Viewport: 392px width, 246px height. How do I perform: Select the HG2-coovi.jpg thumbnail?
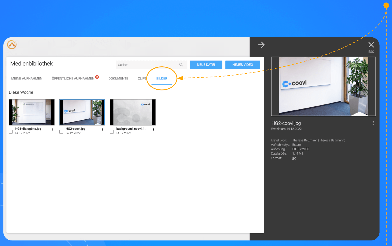point(82,112)
